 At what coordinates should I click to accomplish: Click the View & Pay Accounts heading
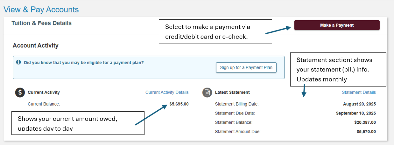point(41,10)
